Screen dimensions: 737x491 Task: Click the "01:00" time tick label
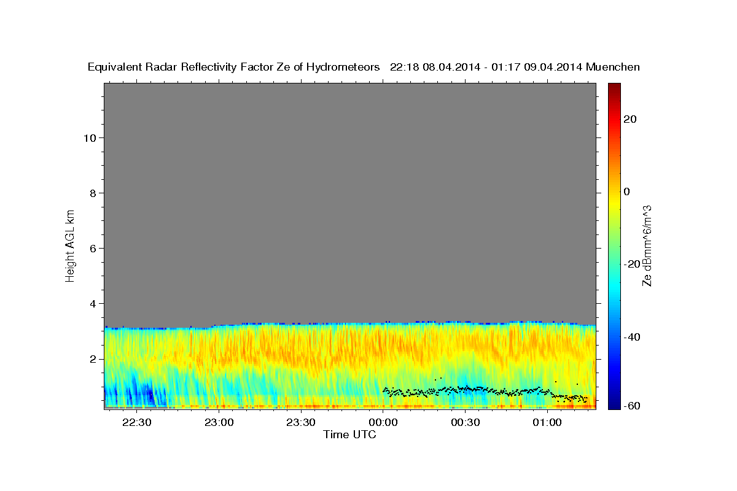547,422
